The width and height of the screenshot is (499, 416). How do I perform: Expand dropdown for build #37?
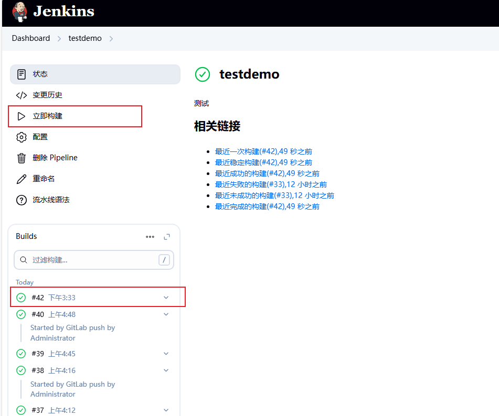(166, 410)
